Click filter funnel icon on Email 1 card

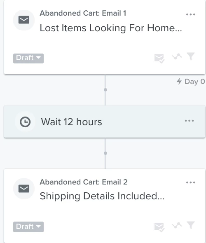tap(191, 56)
